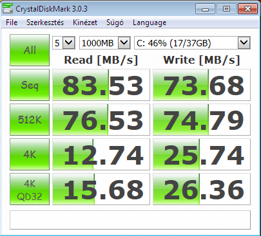The height and width of the screenshot is (236, 261).
Task: Click the CrystalDiskMark title bar app icon
Action: tap(8, 8)
